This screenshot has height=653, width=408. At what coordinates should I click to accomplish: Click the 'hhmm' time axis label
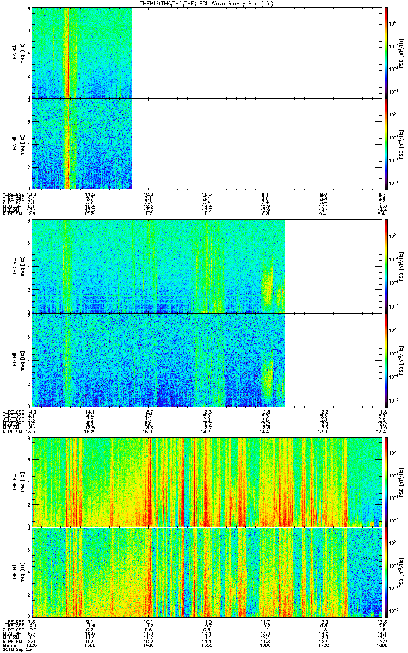[8, 645]
